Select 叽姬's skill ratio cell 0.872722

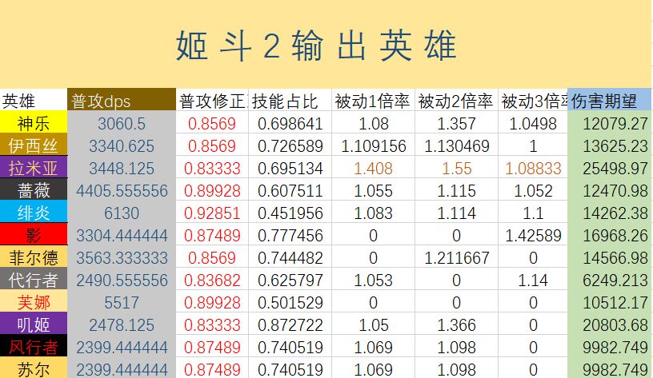(x=290, y=325)
